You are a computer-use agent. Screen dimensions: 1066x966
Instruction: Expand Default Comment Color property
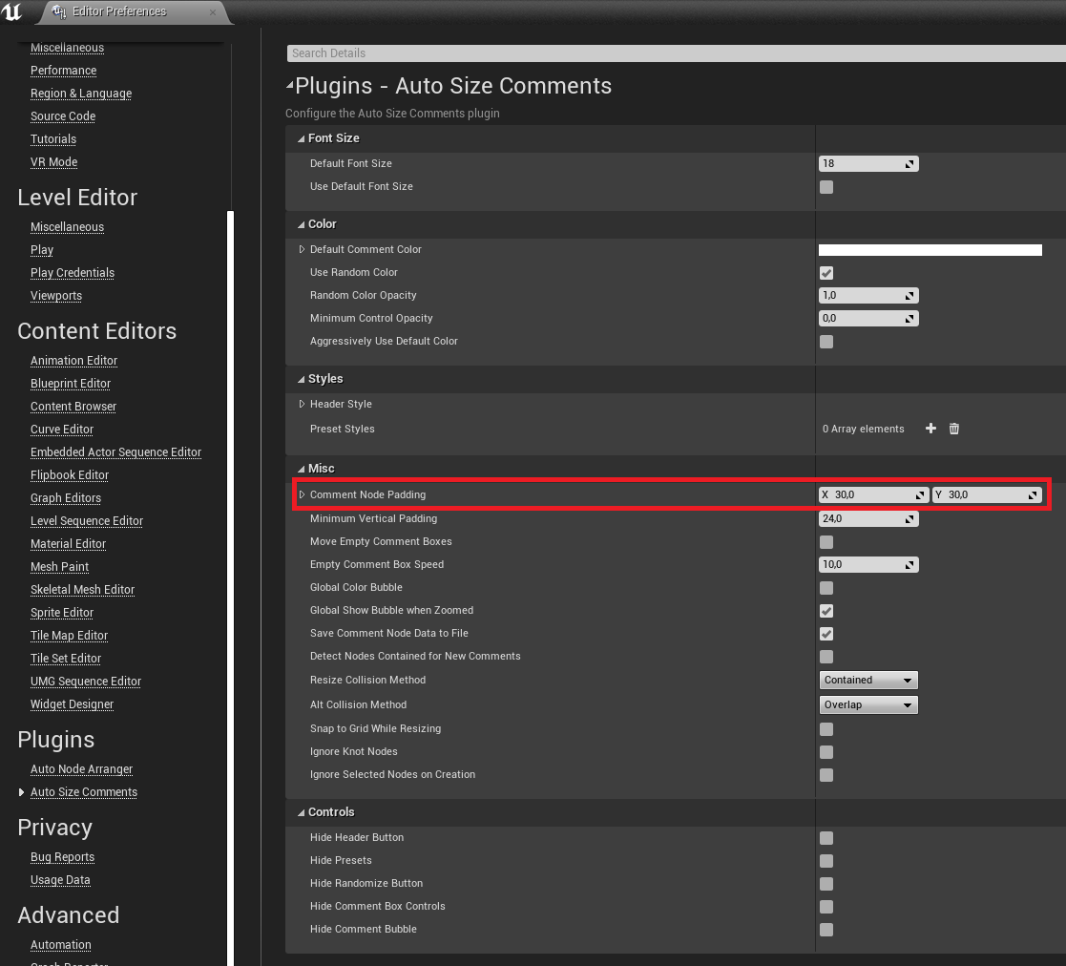(x=302, y=249)
